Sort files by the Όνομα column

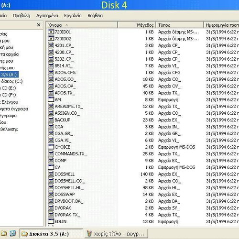click(82, 25)
